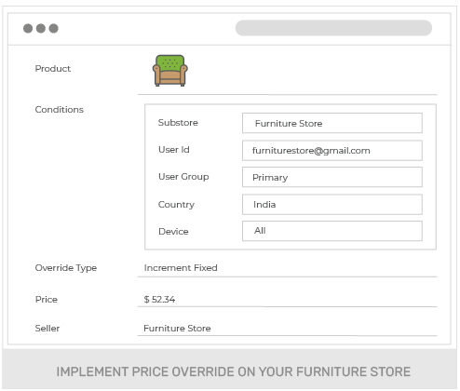Screen dimensions: 460x391
Task: Click the Seller value Furniture Store
Action: (x=177, y=329)
